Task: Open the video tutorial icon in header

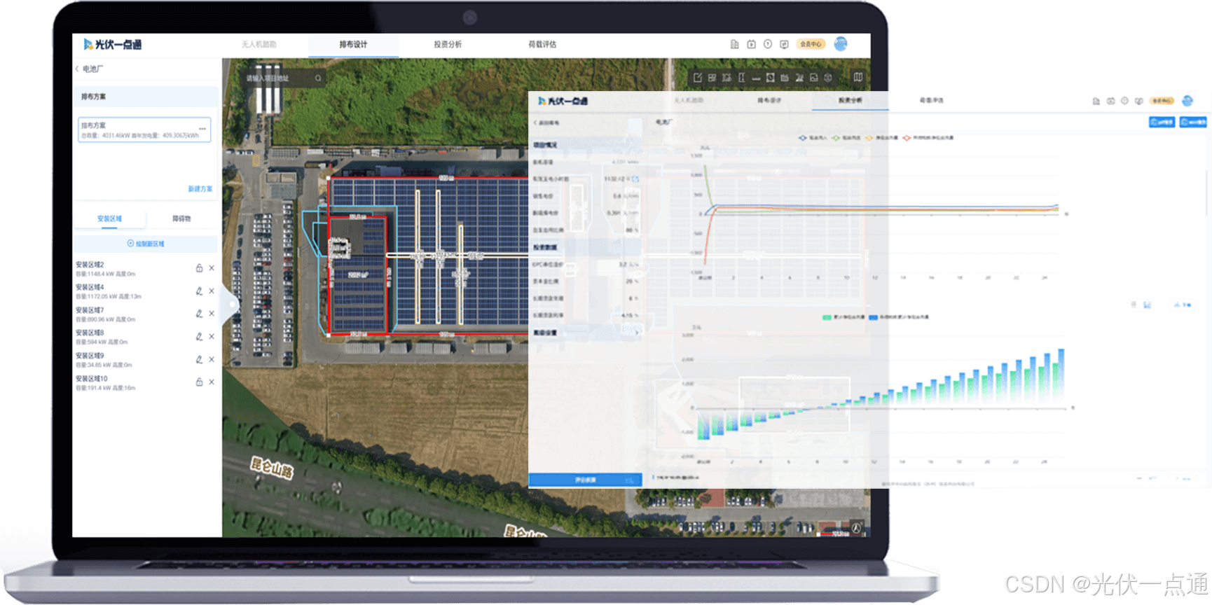Action: (x=751, y=44)
